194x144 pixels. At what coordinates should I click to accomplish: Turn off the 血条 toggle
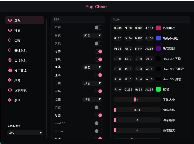98,75
